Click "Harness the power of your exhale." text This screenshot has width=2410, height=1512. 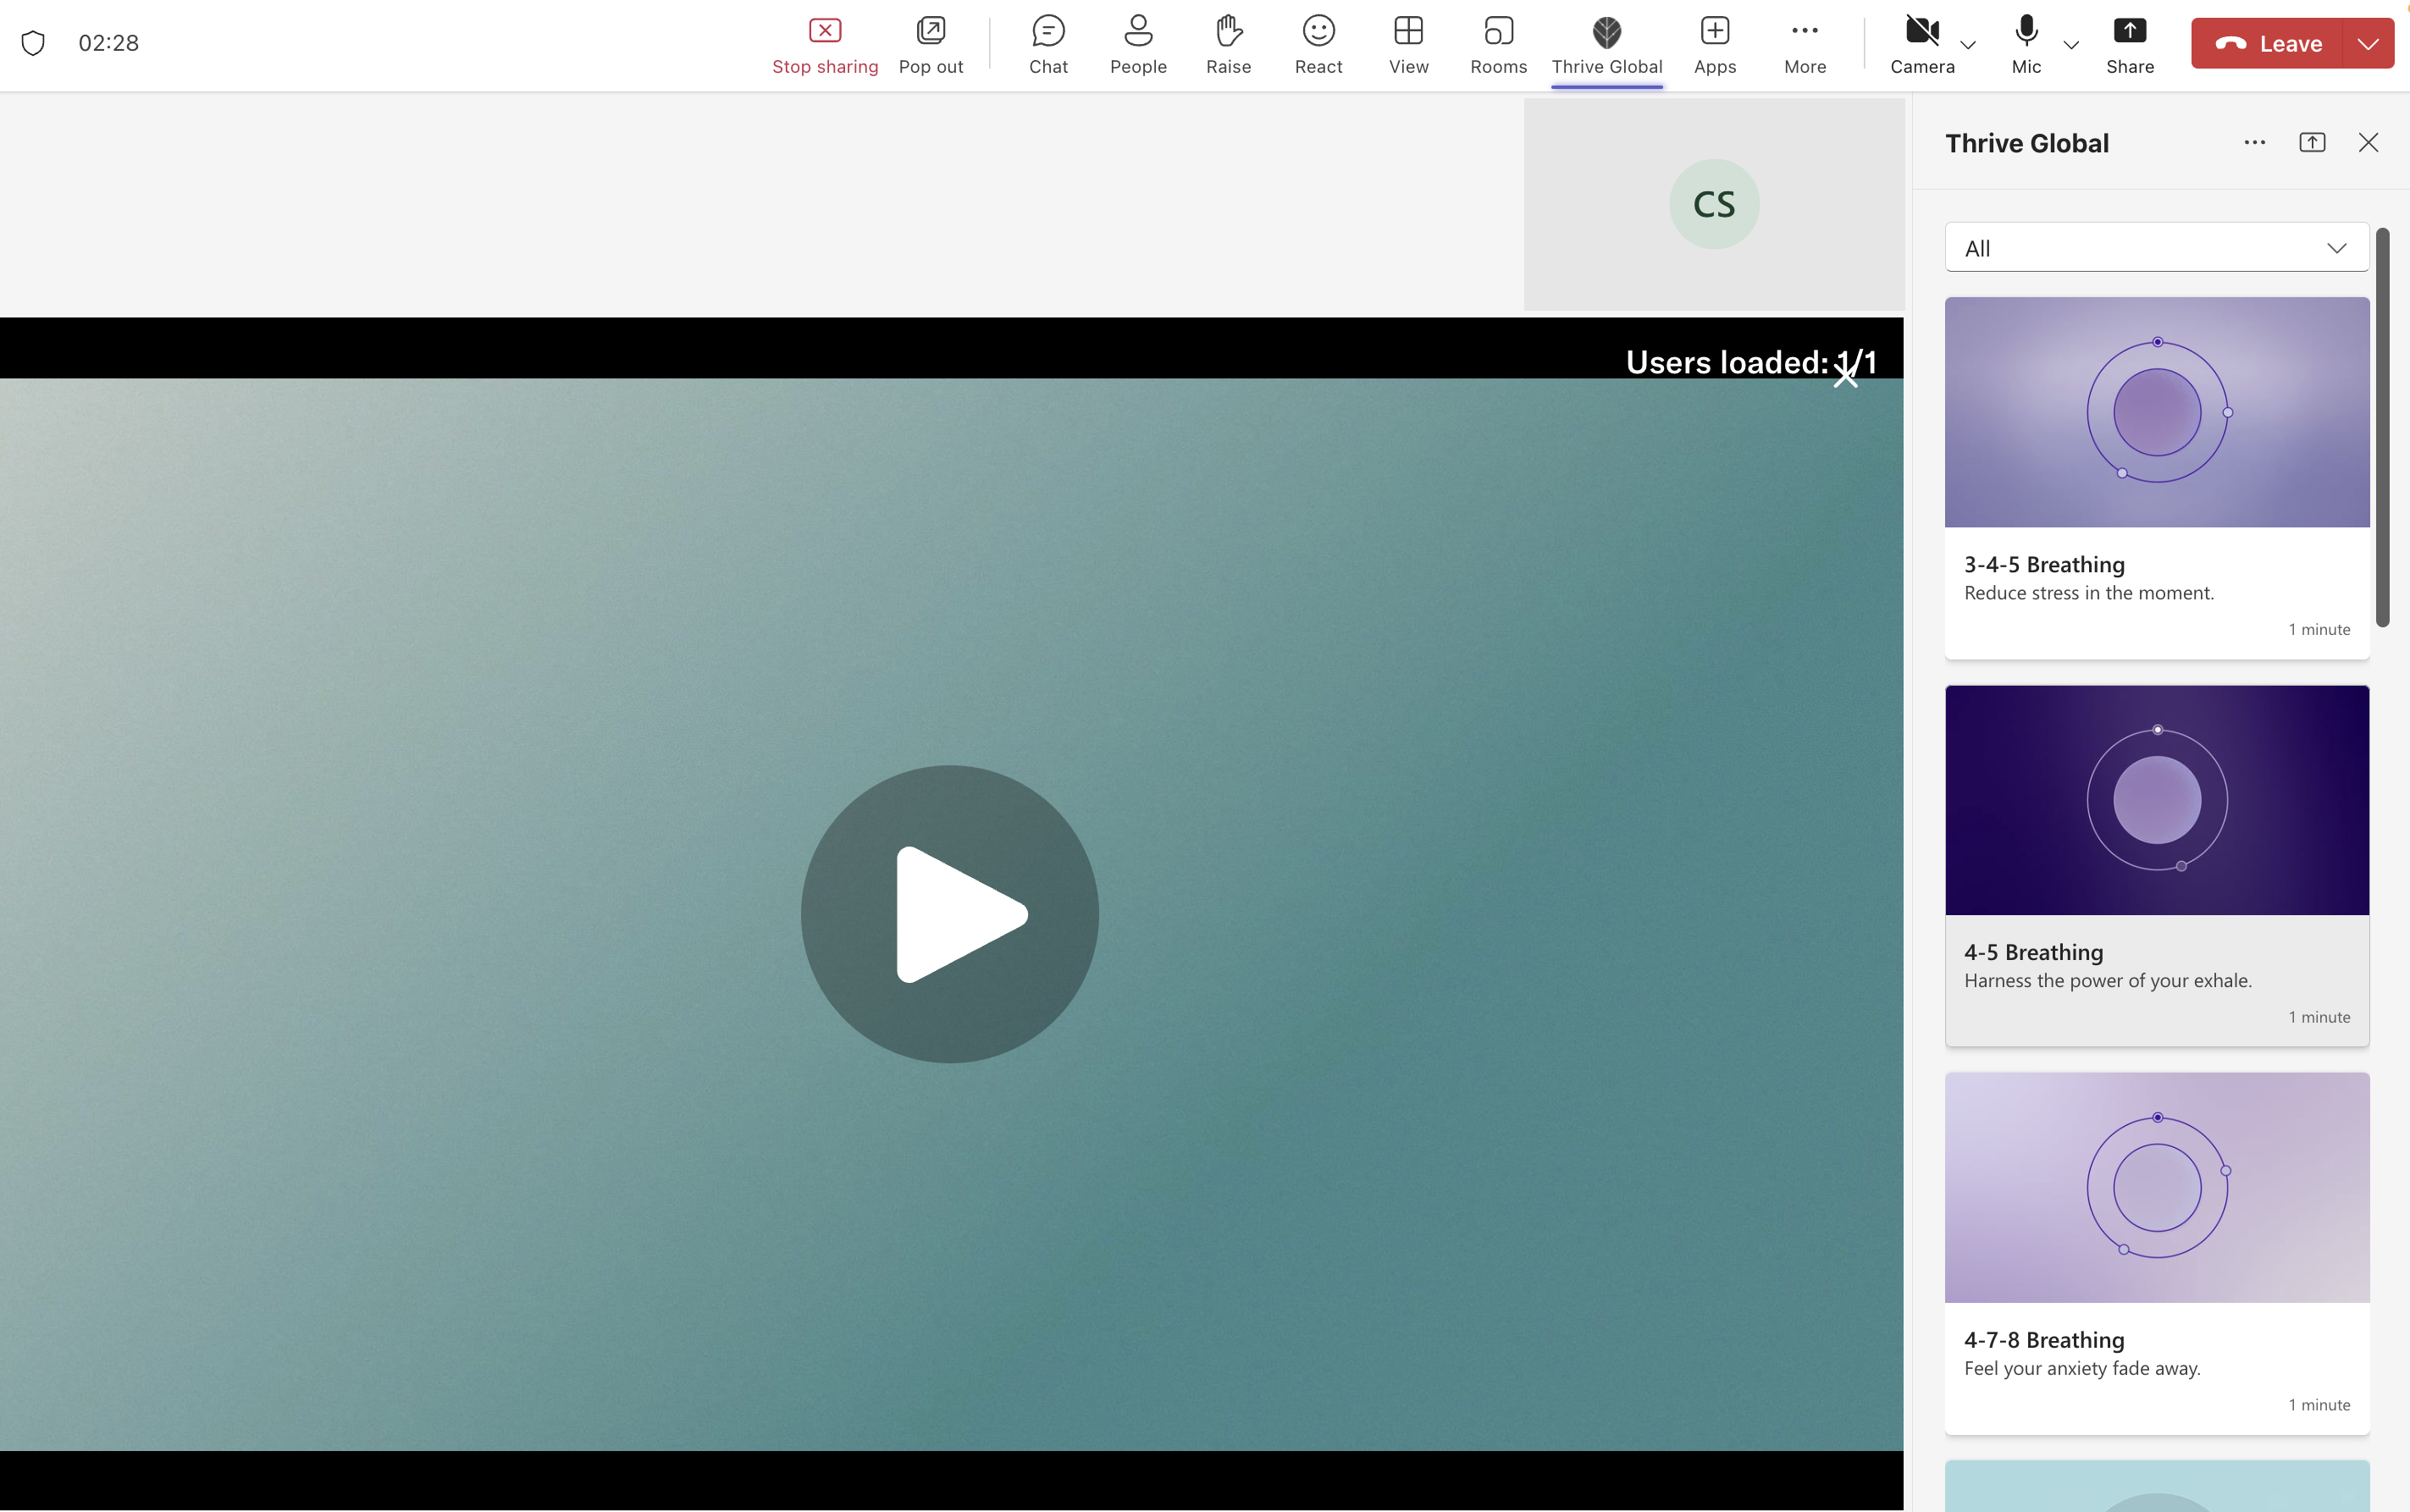[x=2108, y=981]
